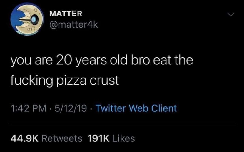
Task: View the 191K Likes list
Action: point(111,138)
